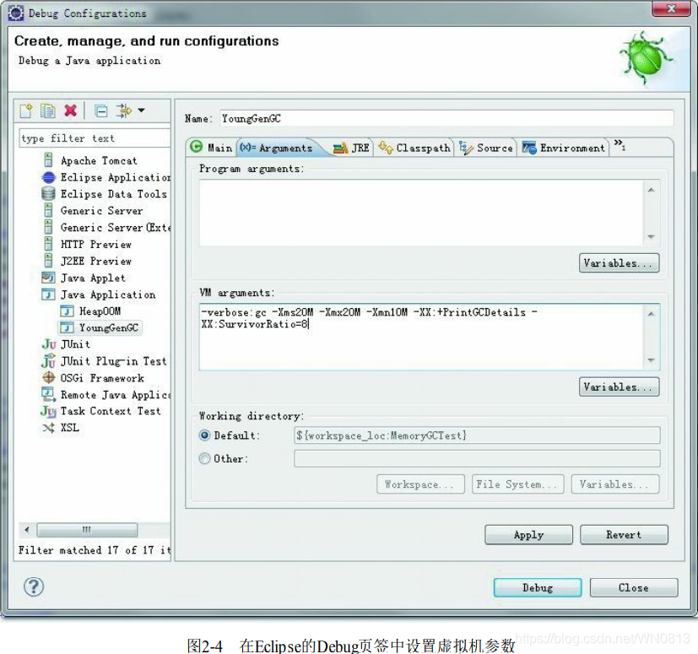Screen dimensions: 698x654
Task: Switch to the Classpath tab
Action: coord(414,148)
